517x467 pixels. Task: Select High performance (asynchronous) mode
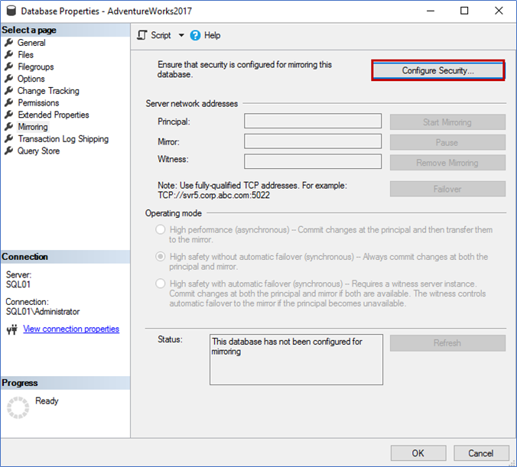coord(161,229)
